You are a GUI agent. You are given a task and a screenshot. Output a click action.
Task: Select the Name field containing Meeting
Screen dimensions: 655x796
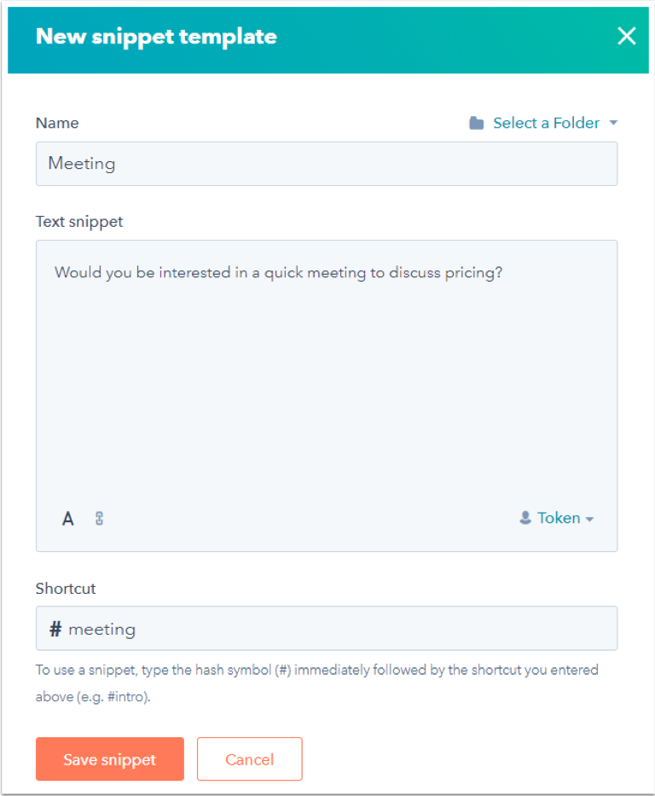pyautogui.click(x=327, y=163)
